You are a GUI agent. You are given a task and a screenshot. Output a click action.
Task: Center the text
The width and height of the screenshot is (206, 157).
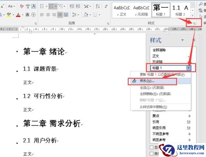click(x=48, y=15)
